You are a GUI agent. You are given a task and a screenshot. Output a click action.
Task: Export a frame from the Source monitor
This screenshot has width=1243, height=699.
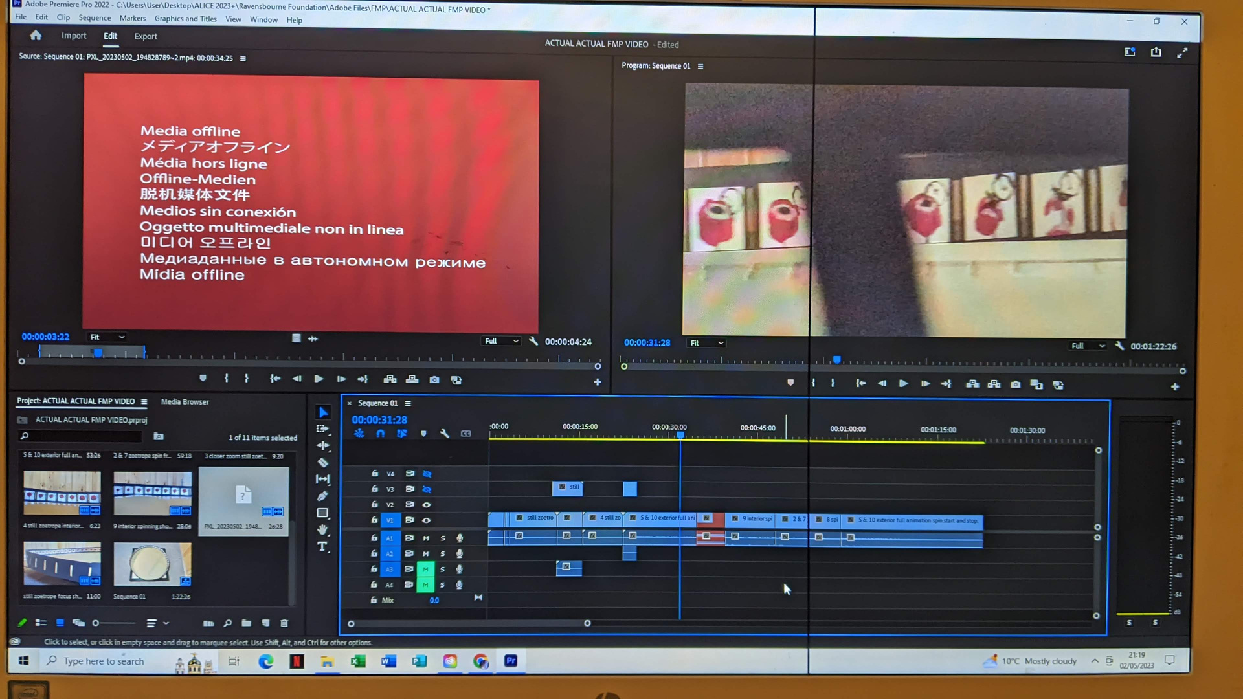coord(434,380)
